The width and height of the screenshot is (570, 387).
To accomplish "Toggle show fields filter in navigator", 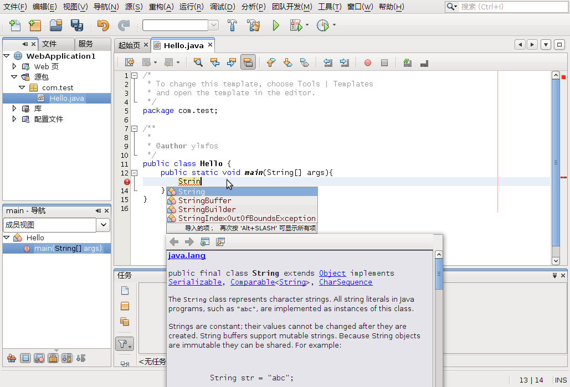I will point(25,358).
